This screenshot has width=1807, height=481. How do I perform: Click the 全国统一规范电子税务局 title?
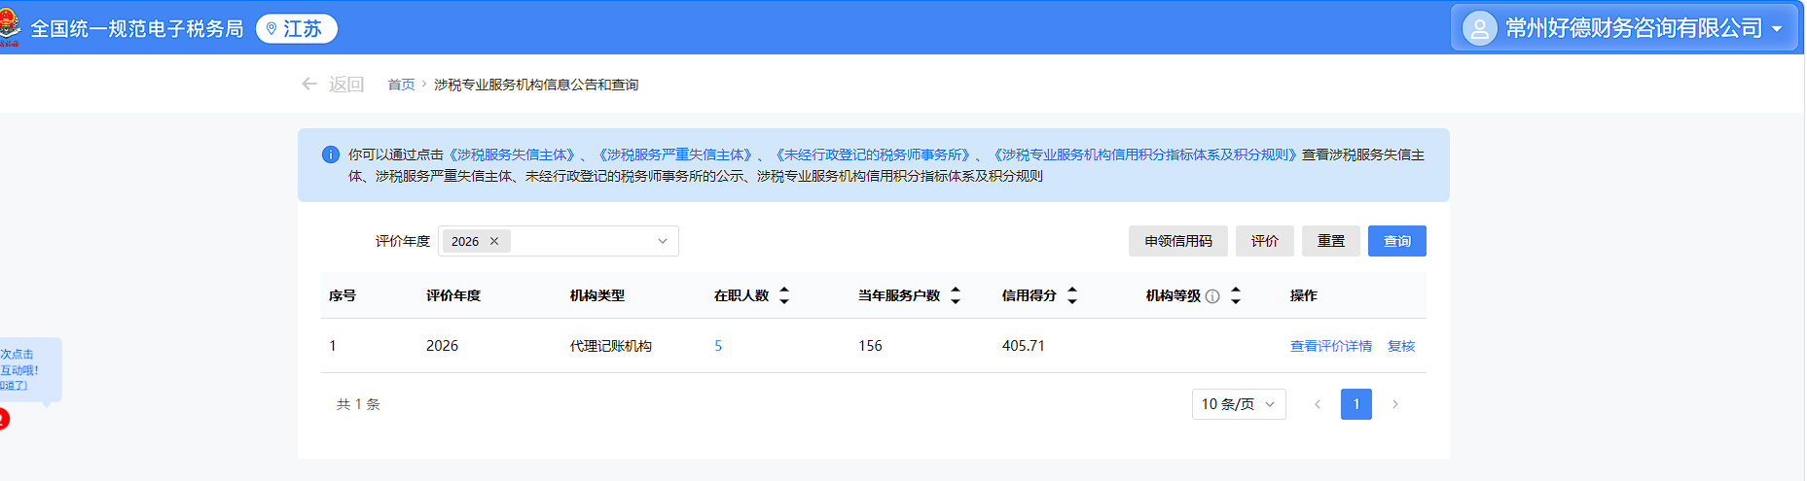coord(137,29)
